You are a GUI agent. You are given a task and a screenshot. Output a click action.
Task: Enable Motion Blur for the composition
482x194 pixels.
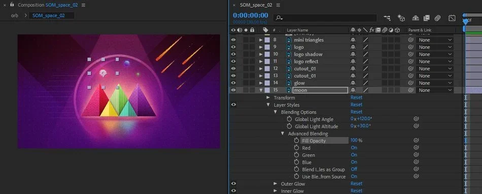(x=438, y=18)
